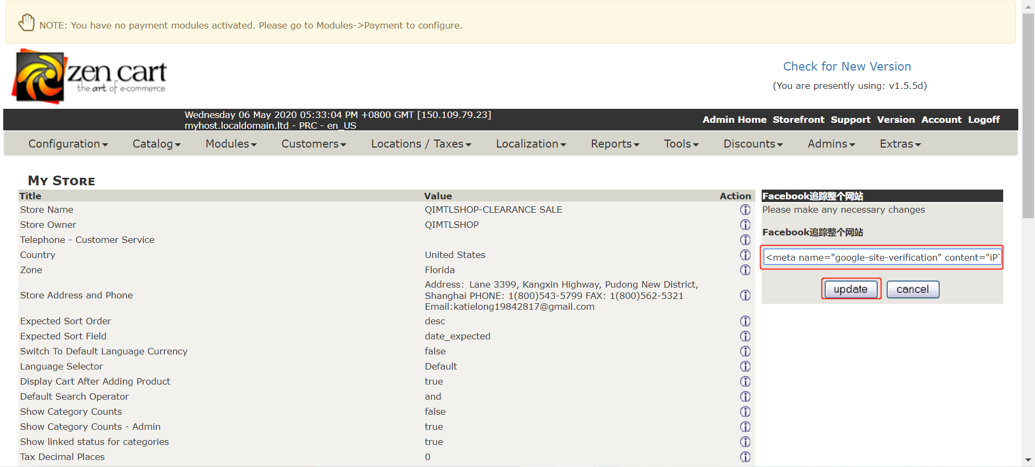Click Expected Sort Order title
This screenshot has width=1035, height=467.
click(66, 321)
